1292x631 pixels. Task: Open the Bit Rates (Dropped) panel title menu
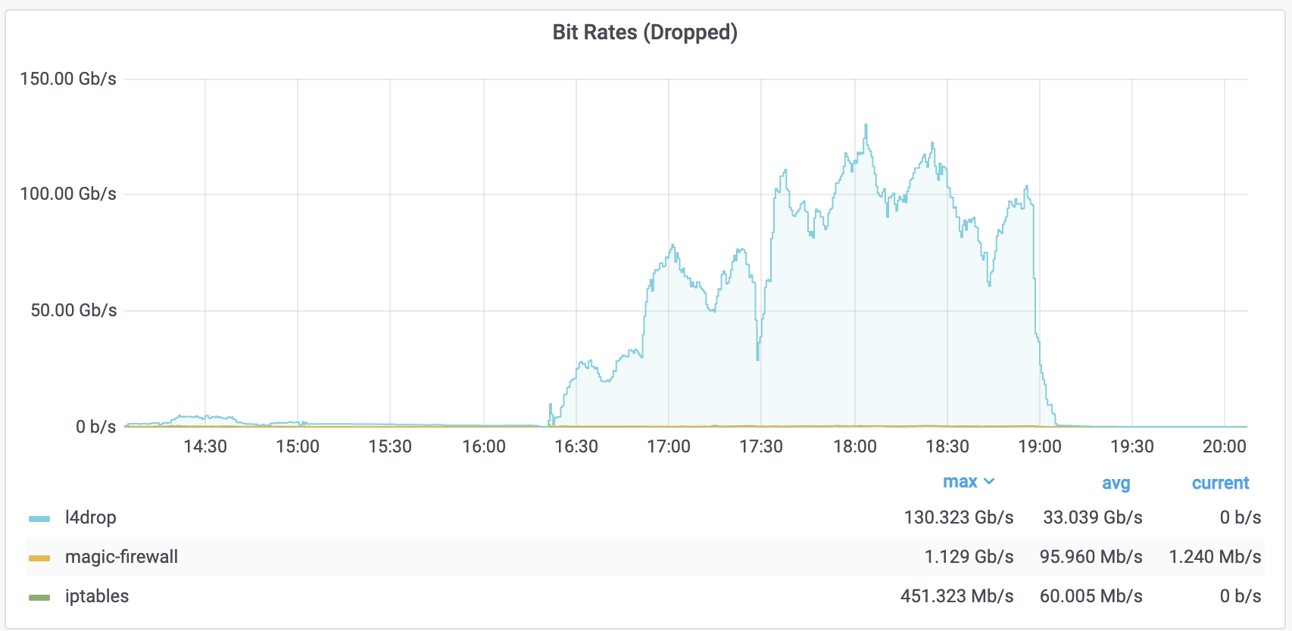(x=644, y=33)
